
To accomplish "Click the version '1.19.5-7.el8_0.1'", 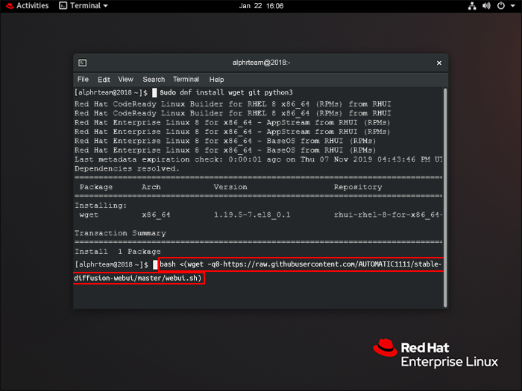I will tap(252, 214).
